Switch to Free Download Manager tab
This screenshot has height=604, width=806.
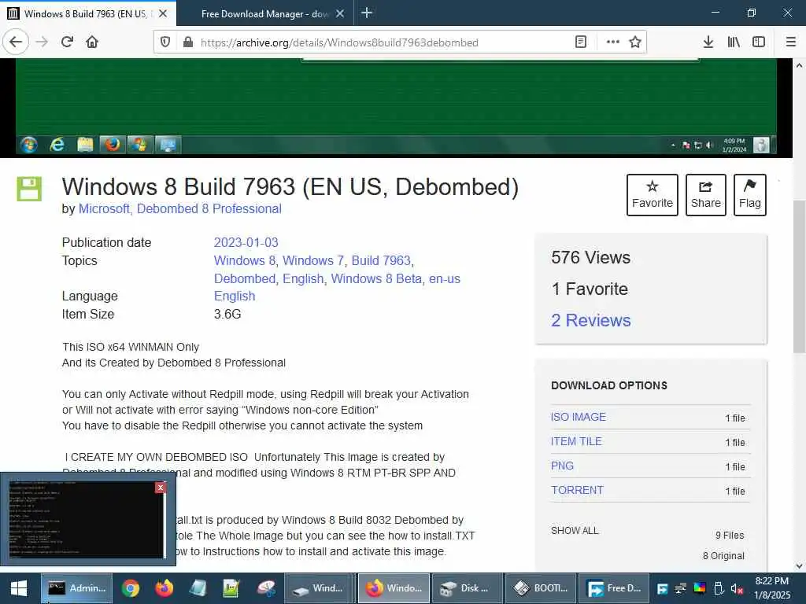pyautogui.click(x=264, y=14)
